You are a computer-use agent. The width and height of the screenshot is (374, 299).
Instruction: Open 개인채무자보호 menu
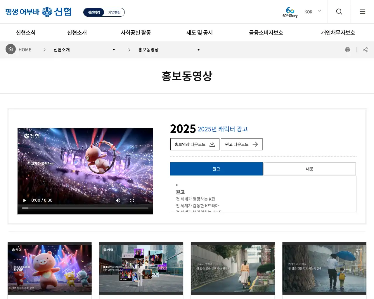pyautogui.click(x=338, y=32)
